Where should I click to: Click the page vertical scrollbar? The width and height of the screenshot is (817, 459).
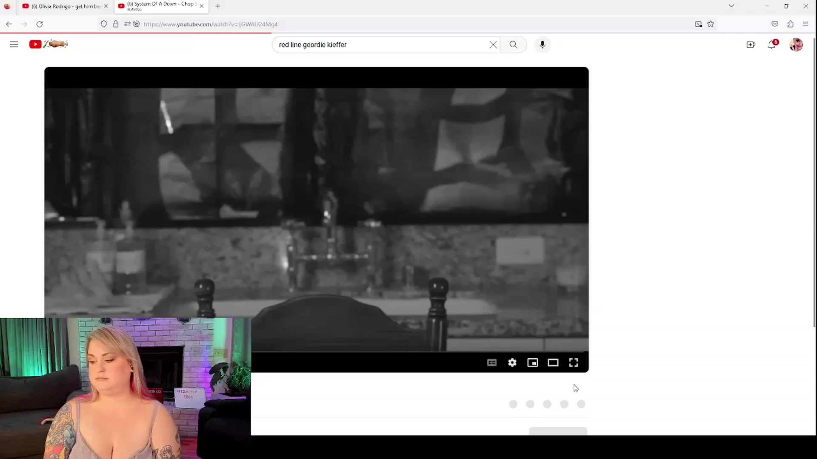(x=814, y=183)
